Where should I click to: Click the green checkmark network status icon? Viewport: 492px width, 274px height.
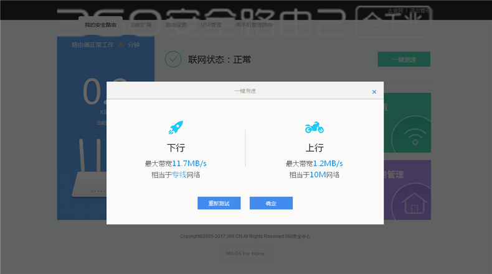click(x=173, y=60)
